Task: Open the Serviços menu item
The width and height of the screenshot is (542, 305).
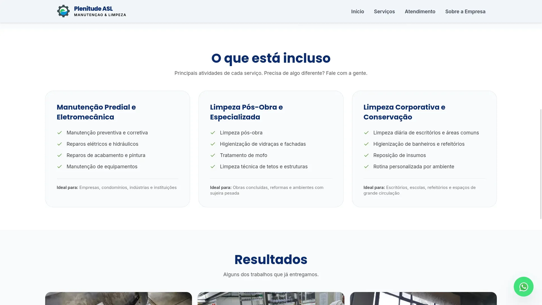Action: pyautogui.click(x=384, y=12)
